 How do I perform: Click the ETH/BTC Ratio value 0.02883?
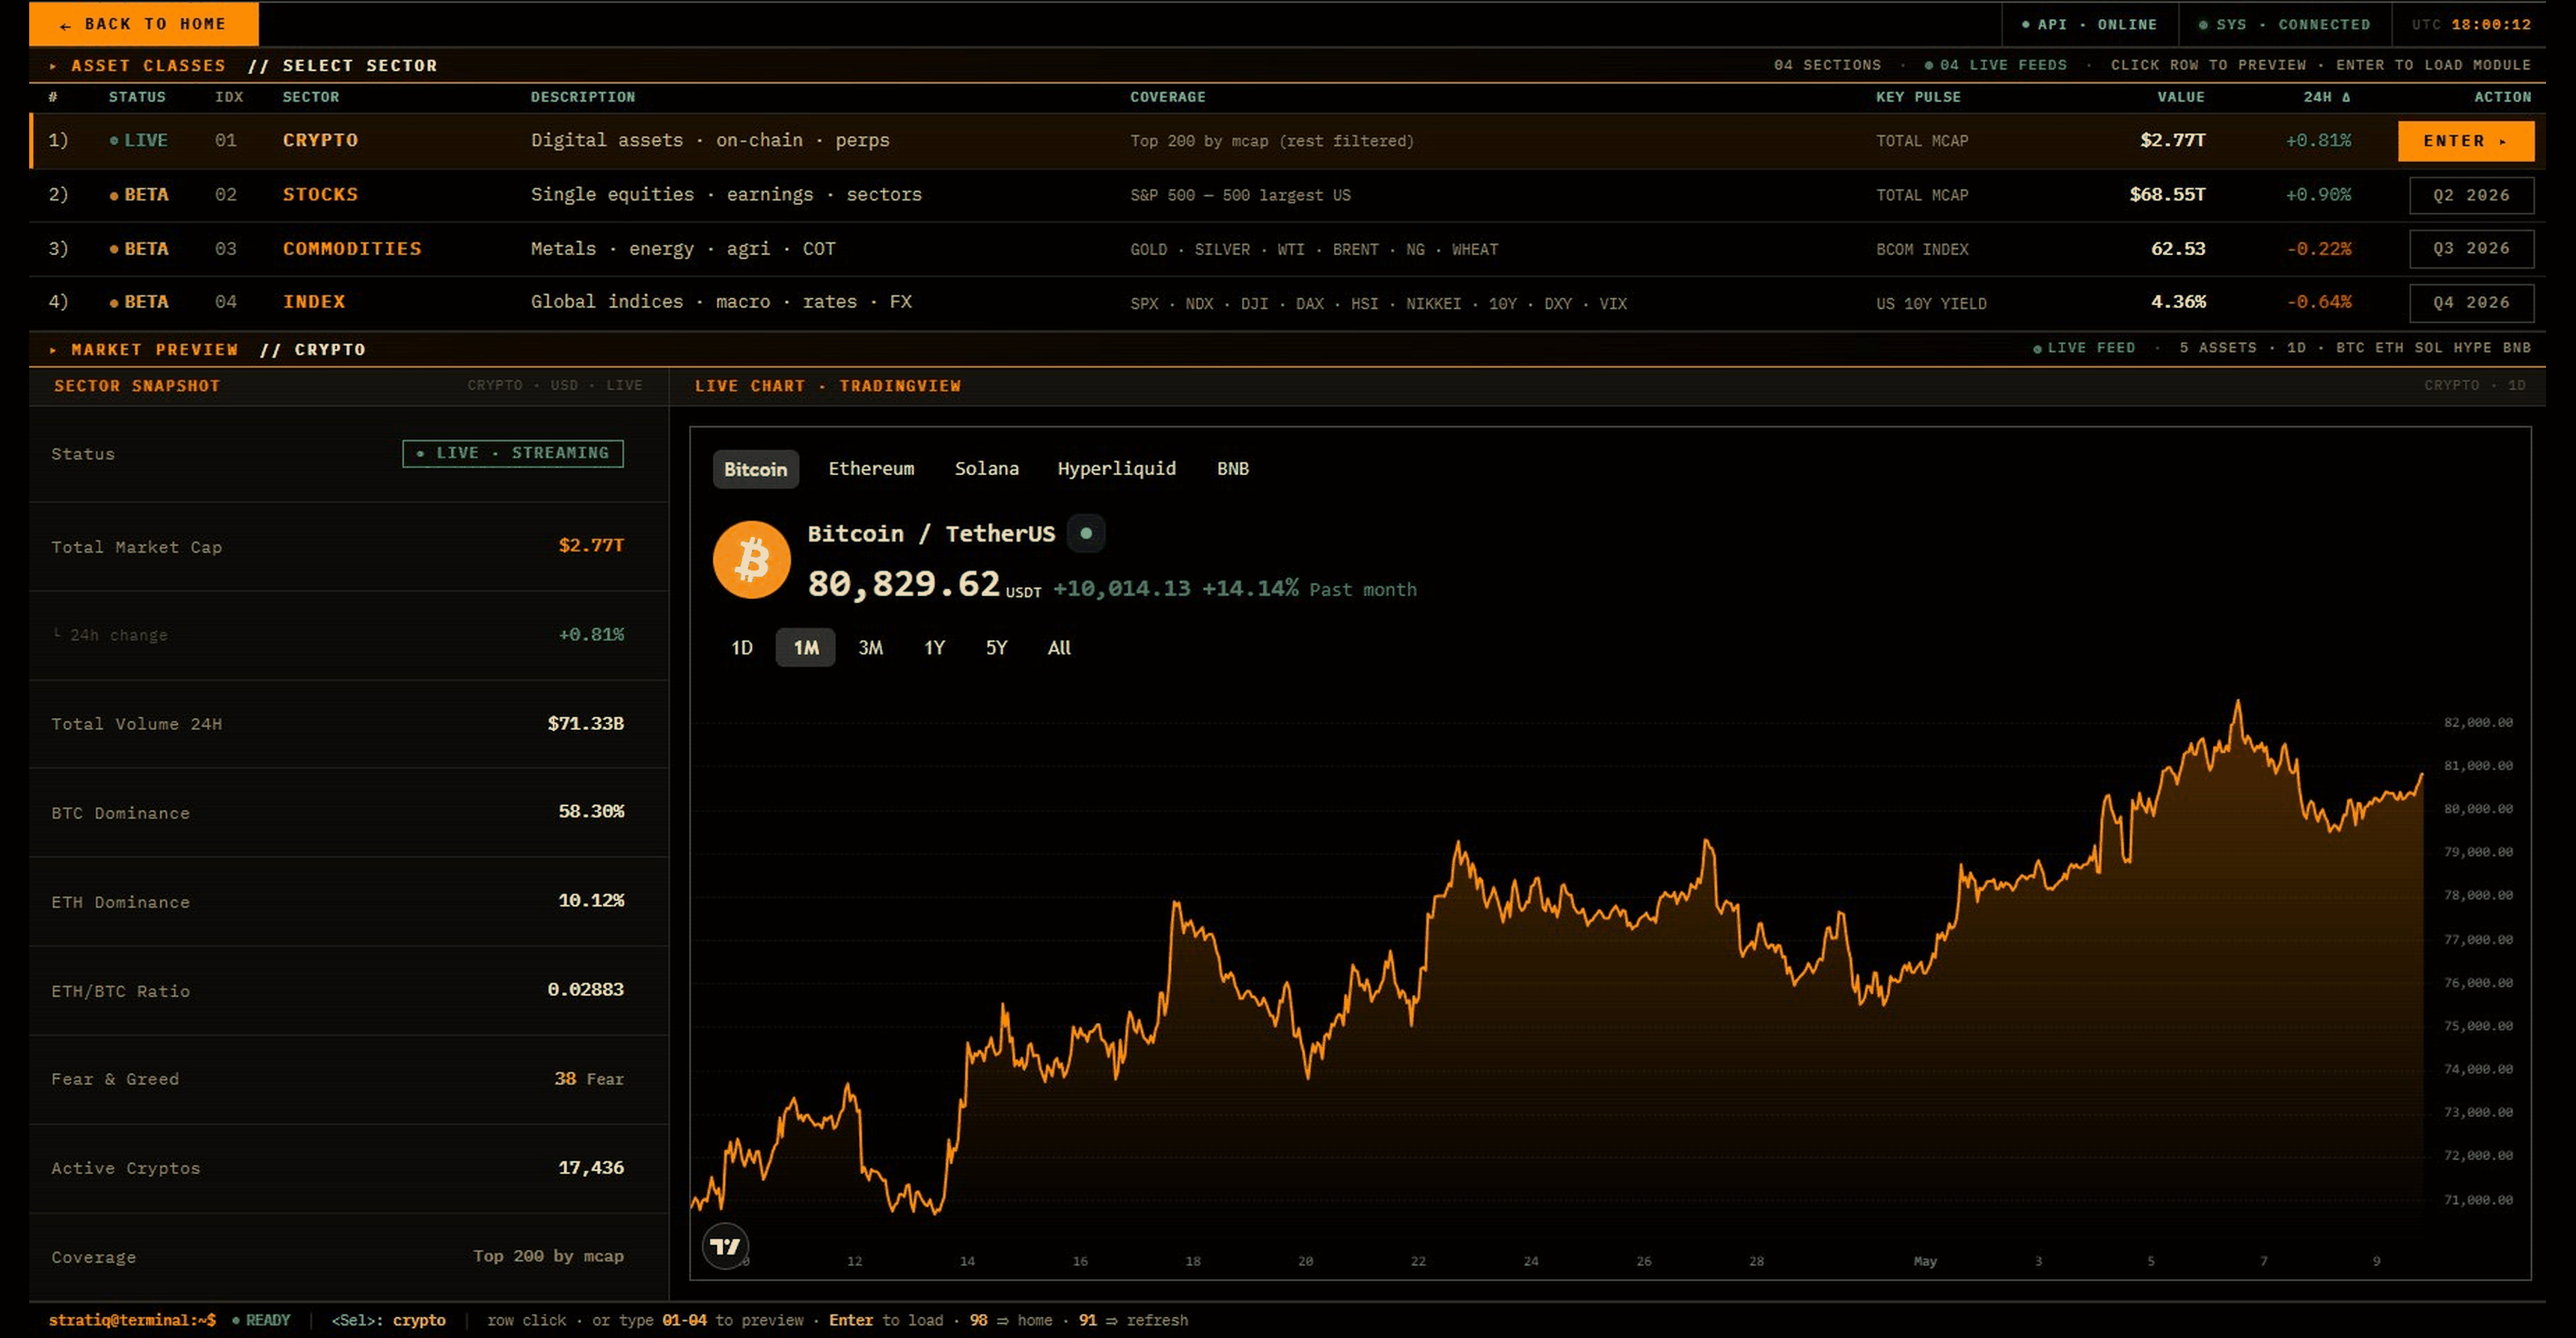(x=585, y=988)
